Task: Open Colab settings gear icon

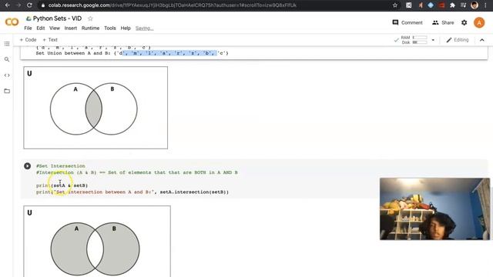Action: (464, 22)
